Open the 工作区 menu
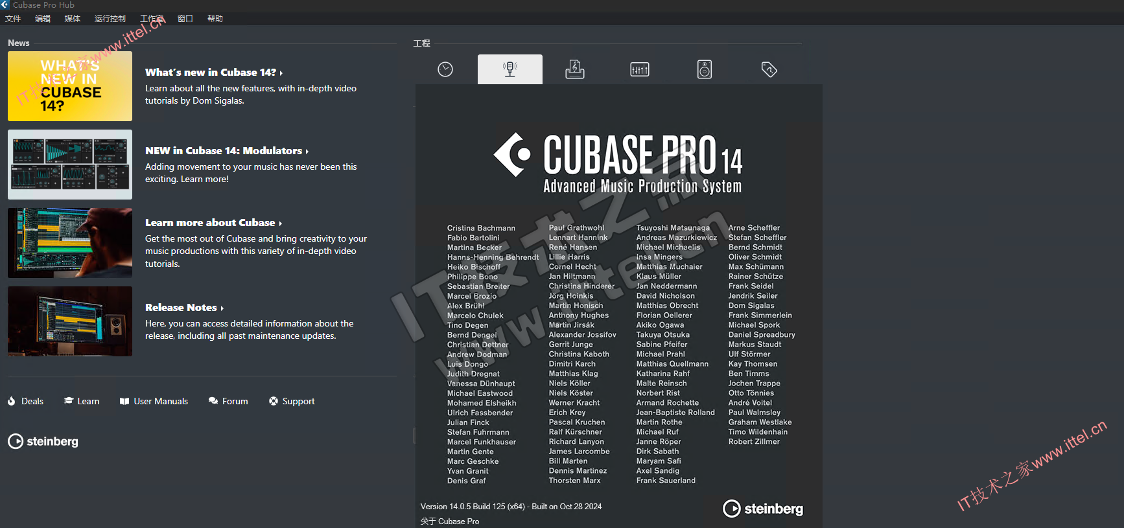 coord(152,19)
